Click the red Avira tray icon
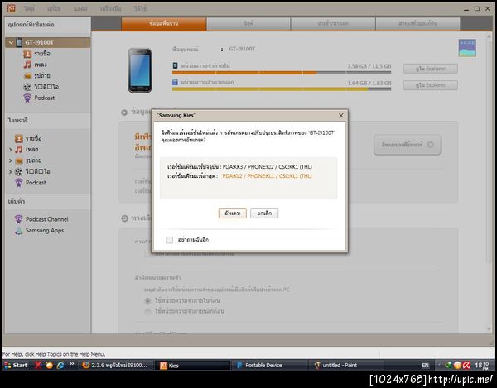The image size is (497, 388). click(x=466, y=366)
